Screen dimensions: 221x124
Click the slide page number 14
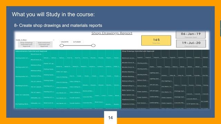click(110, 118)
